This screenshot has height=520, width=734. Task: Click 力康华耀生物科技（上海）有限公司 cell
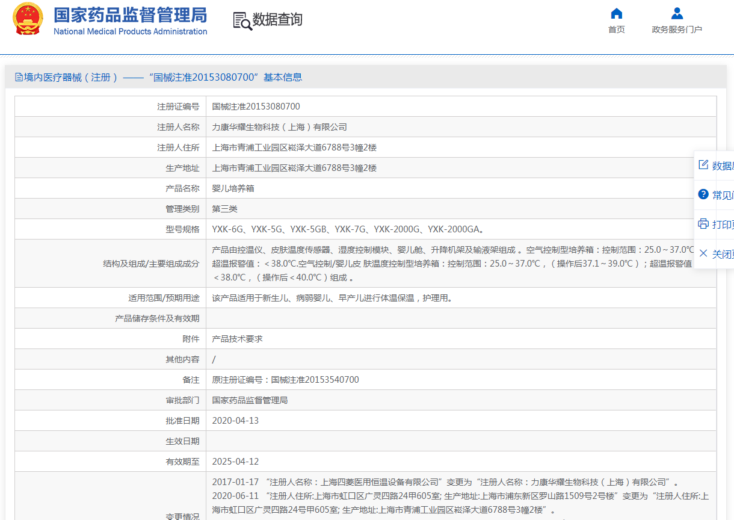click(x=280, y=127)
